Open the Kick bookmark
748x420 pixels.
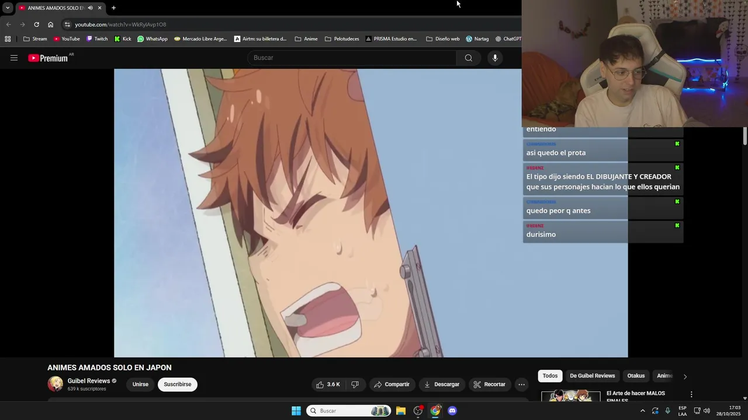(x=123, y=39)
